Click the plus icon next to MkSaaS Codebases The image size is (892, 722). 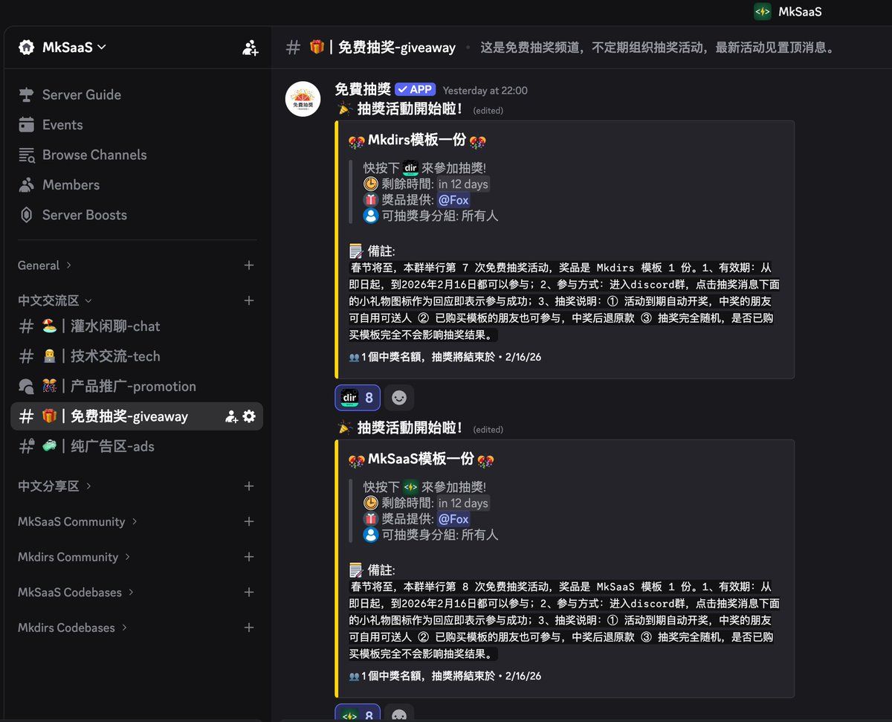pos(249,593)
